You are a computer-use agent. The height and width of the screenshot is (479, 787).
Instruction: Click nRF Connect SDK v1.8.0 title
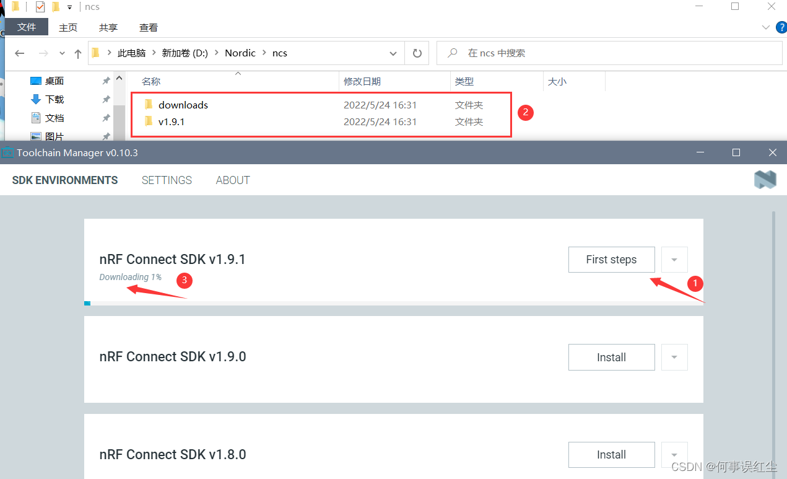click(172, 455)
